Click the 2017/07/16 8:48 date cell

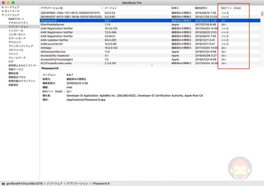click(x=206, y=24)
